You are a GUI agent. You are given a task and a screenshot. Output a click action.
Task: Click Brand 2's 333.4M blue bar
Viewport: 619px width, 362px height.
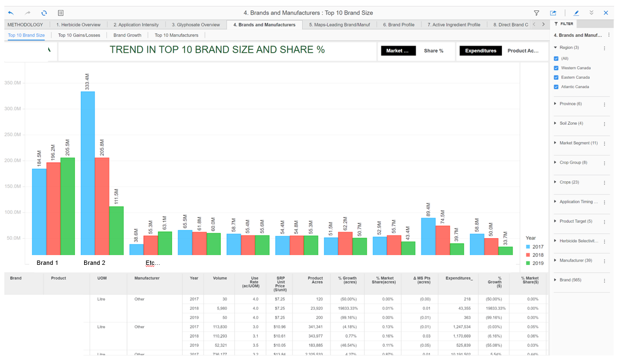[88, 173]
